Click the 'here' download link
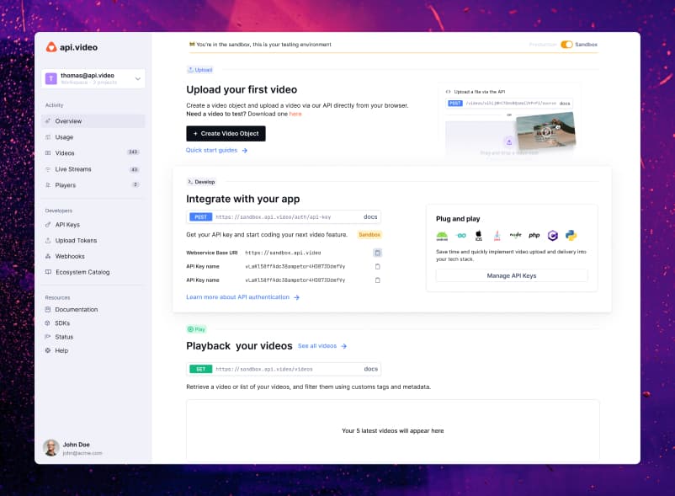The height and width of the screenshot is (496, 675). click(x=295, y=114)
